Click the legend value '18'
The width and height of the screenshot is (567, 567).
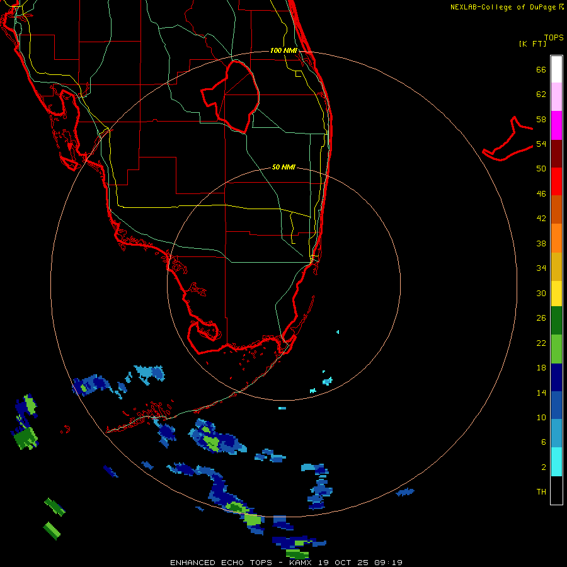pos(541,368)
